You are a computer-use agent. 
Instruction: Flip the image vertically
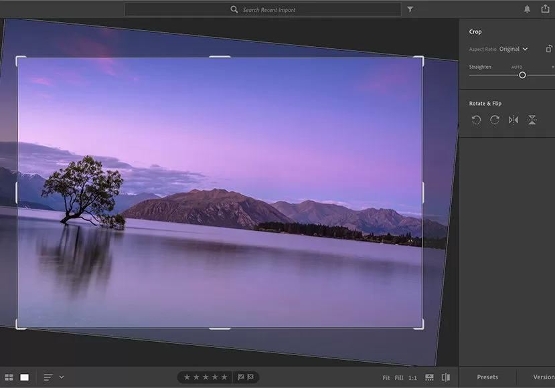[x=532, y=120]
